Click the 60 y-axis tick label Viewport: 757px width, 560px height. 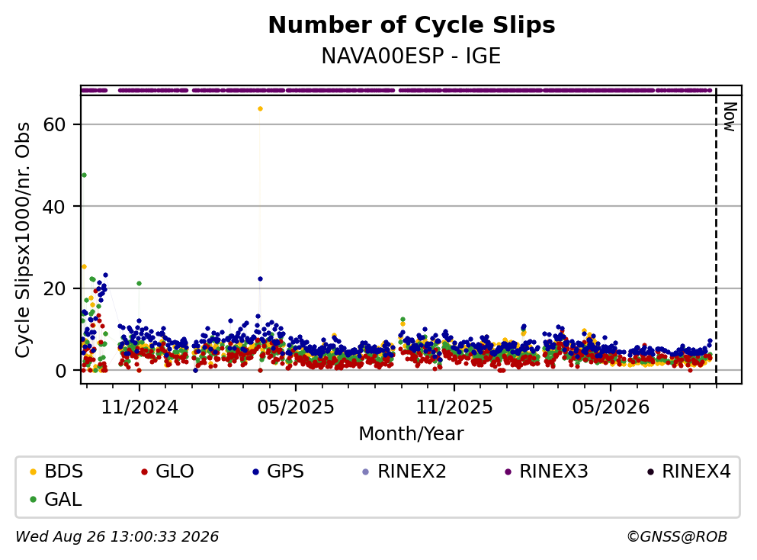54,125
